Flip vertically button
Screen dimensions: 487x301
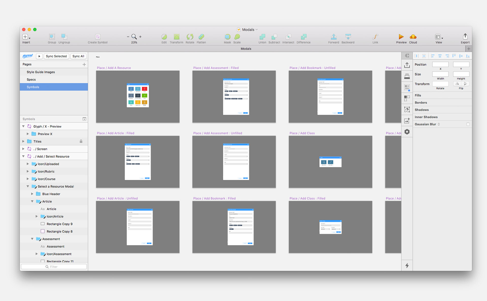[465, 83]
